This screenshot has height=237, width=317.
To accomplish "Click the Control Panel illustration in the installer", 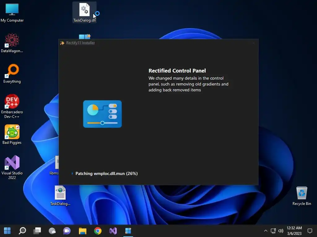I will (x=102, y=114).
